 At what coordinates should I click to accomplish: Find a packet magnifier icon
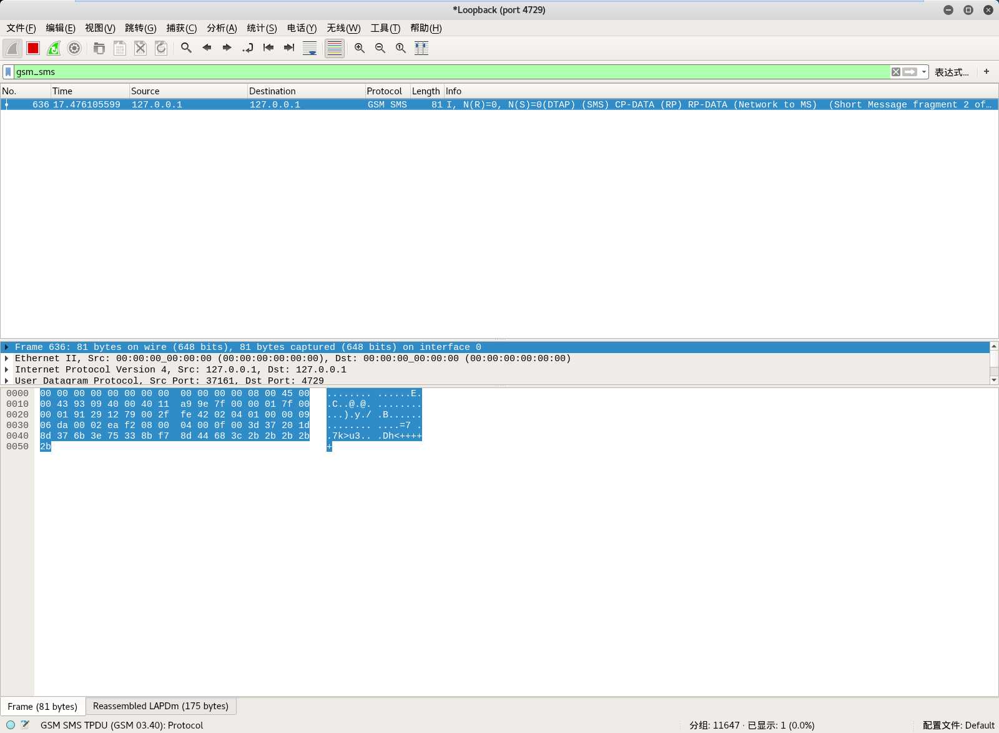click(186, 48)
